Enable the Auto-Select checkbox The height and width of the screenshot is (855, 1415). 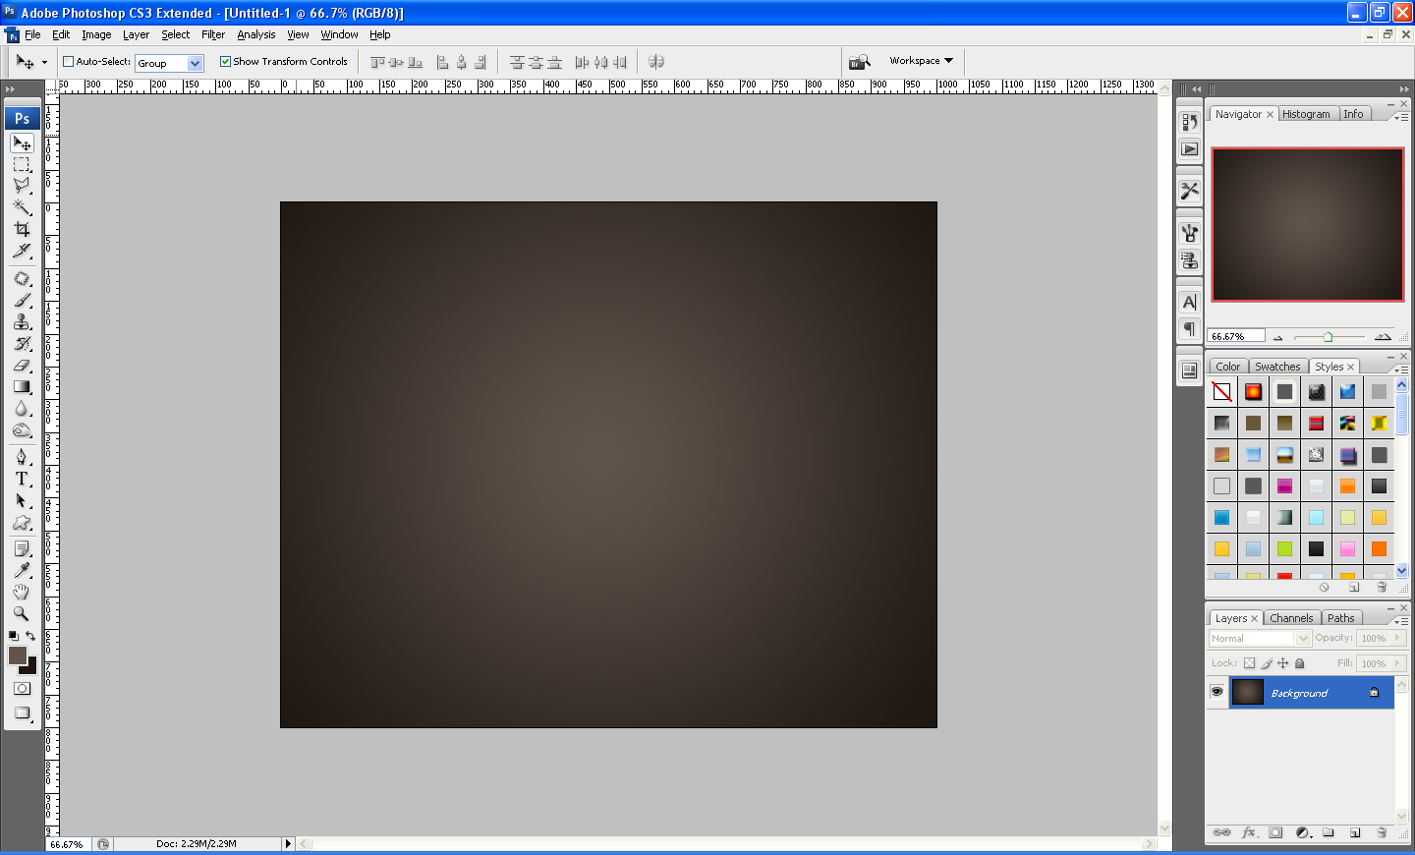[x=69, y=61]
